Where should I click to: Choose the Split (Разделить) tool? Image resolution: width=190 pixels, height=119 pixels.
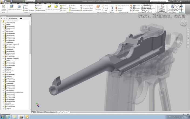73,8
